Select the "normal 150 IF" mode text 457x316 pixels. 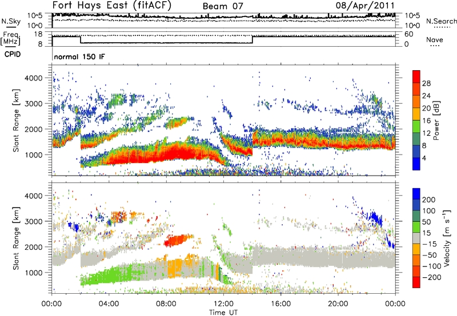pos(79,56)
